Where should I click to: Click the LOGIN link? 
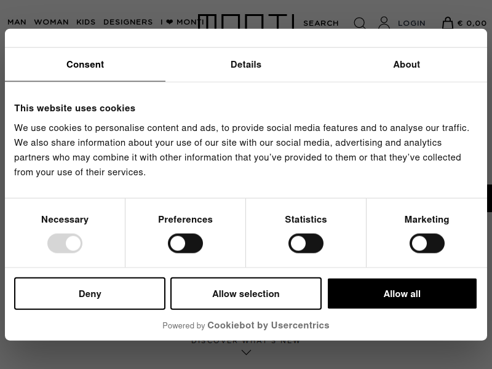pos(411,23)
